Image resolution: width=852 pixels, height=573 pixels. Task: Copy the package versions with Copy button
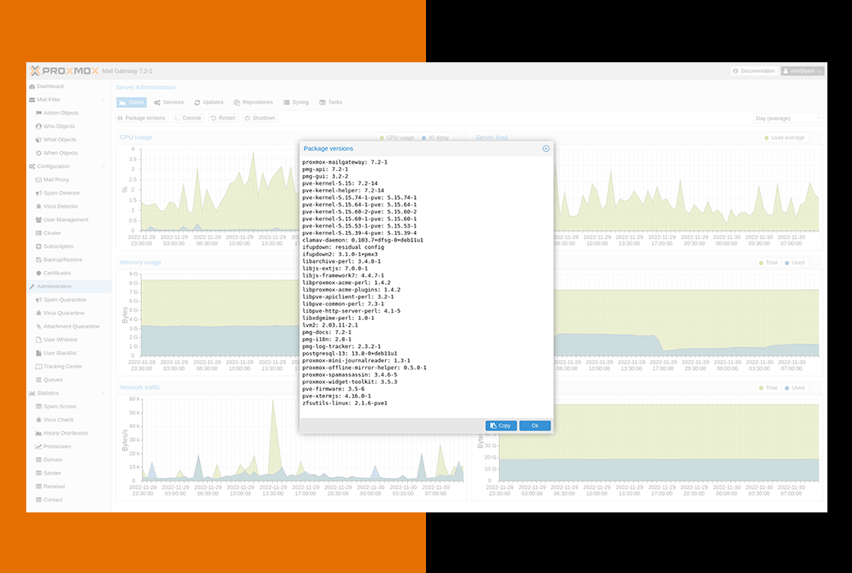(x=501, y=426)
